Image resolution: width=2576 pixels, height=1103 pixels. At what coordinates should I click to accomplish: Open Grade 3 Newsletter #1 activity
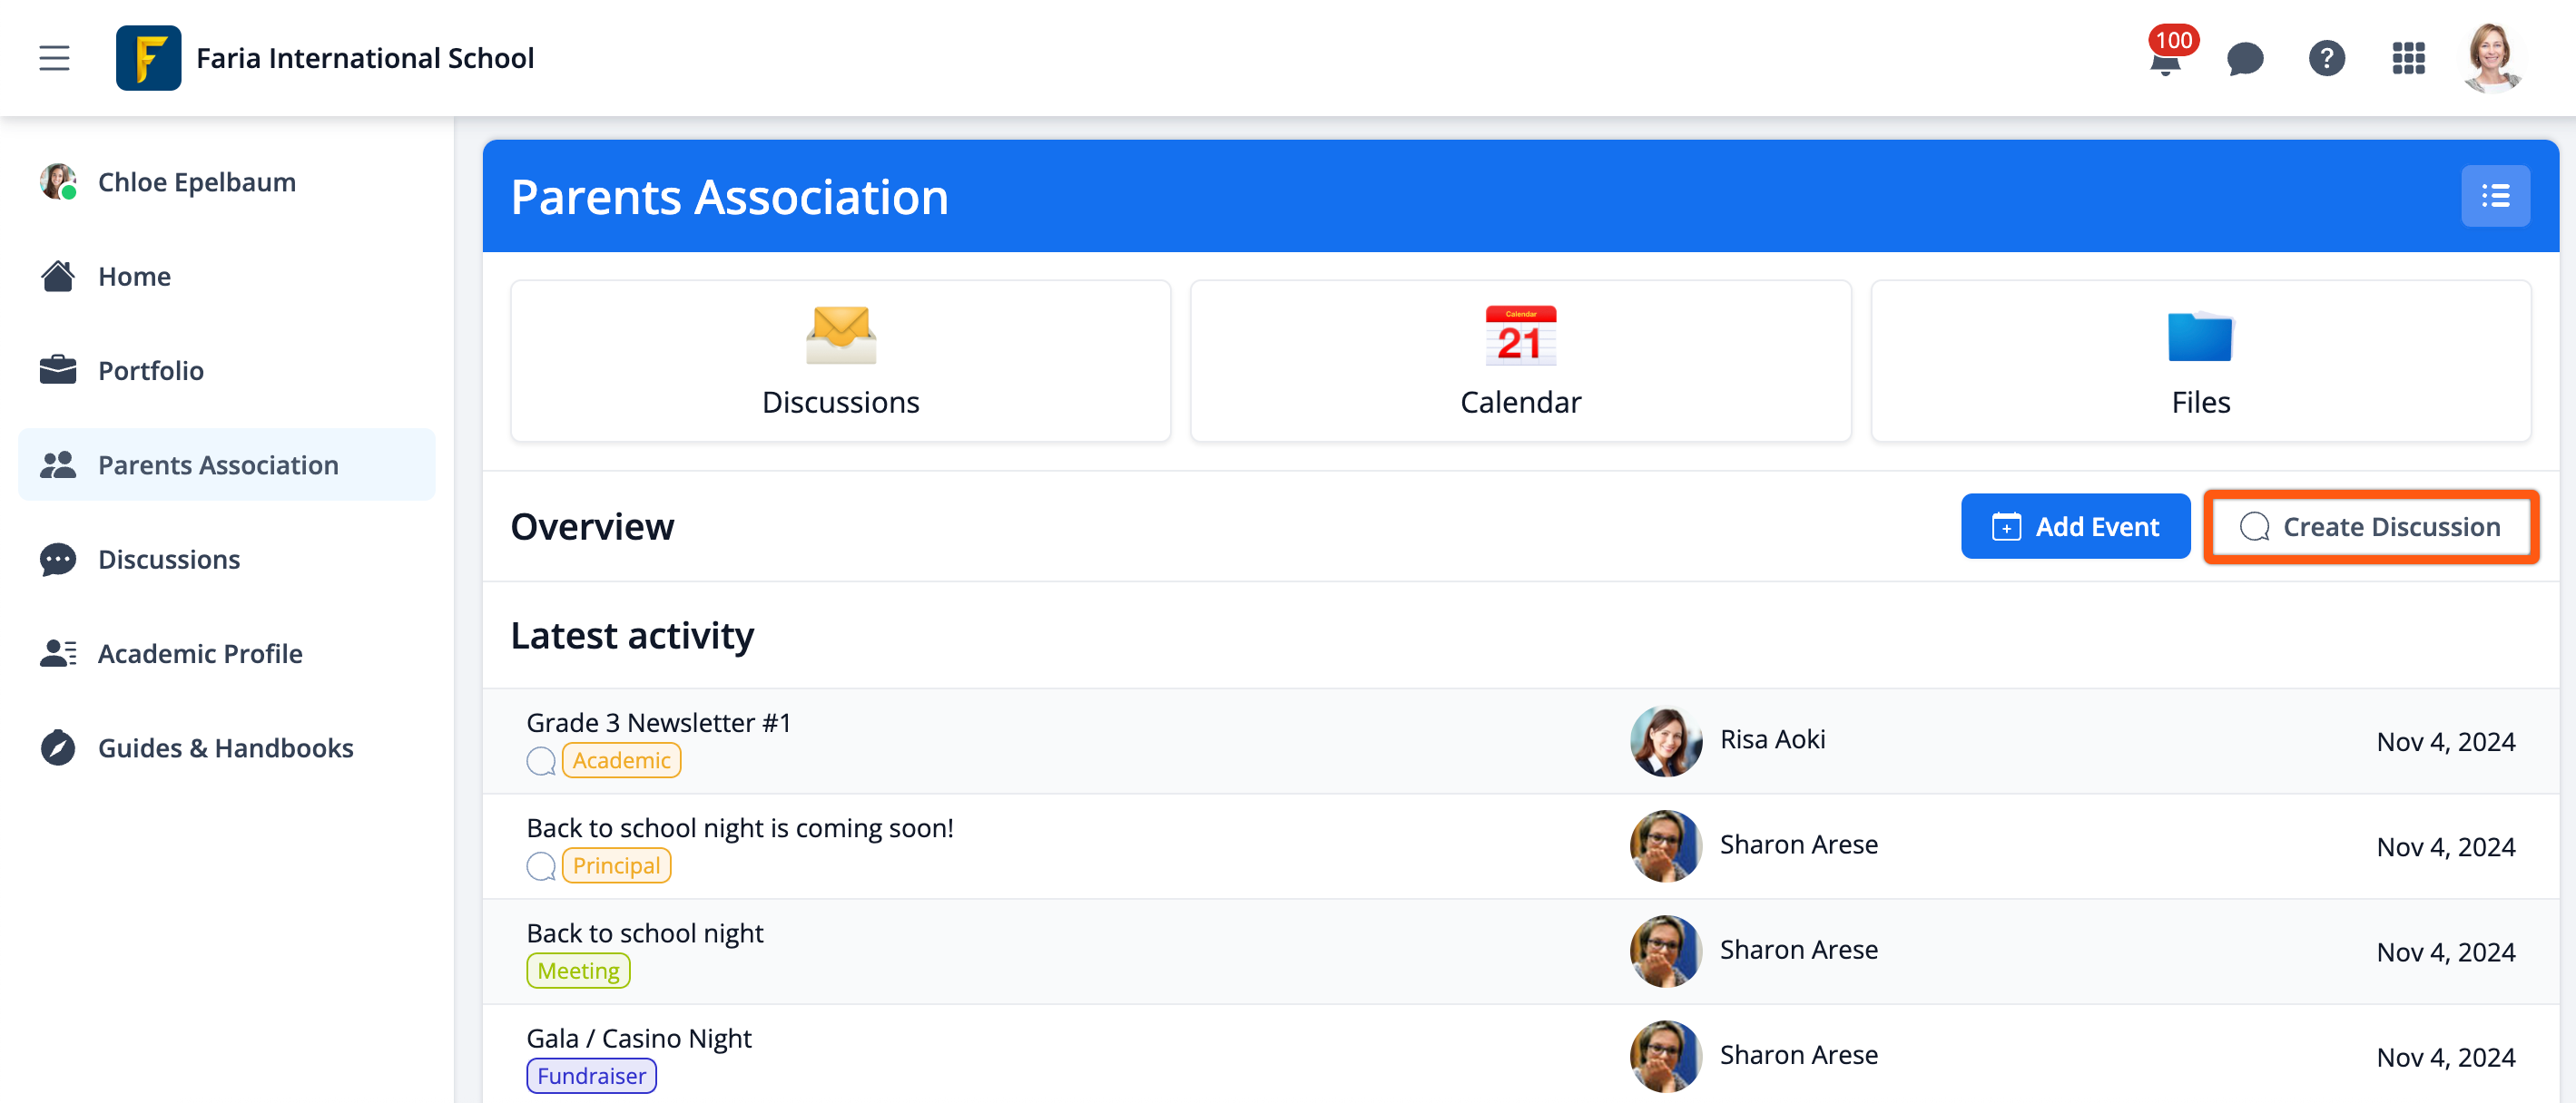pos(658,722)
